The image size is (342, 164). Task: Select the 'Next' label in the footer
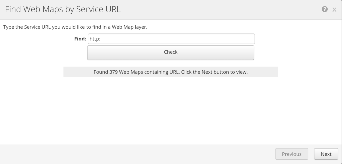(x=326, y=154)
